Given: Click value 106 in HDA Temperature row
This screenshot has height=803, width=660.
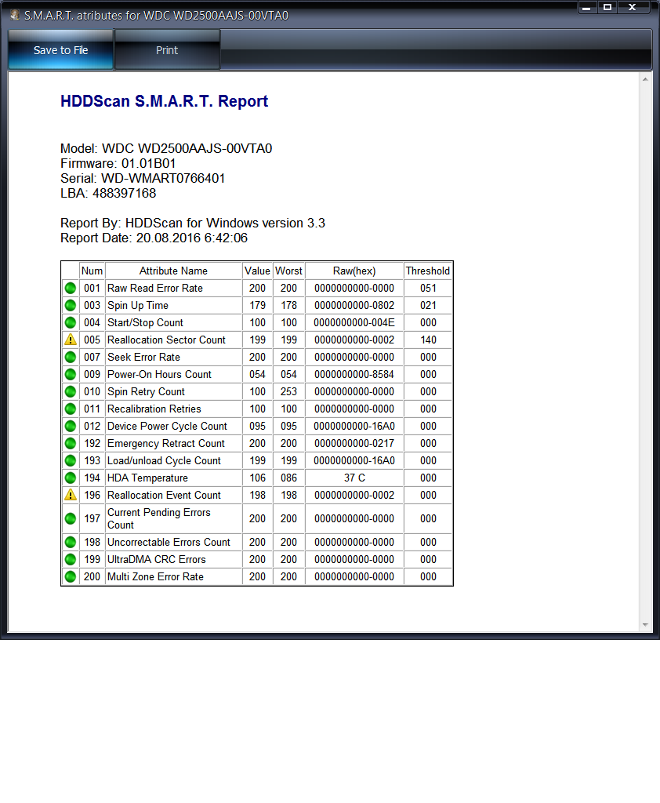Looking at the screenshot, I should [257, 478].
